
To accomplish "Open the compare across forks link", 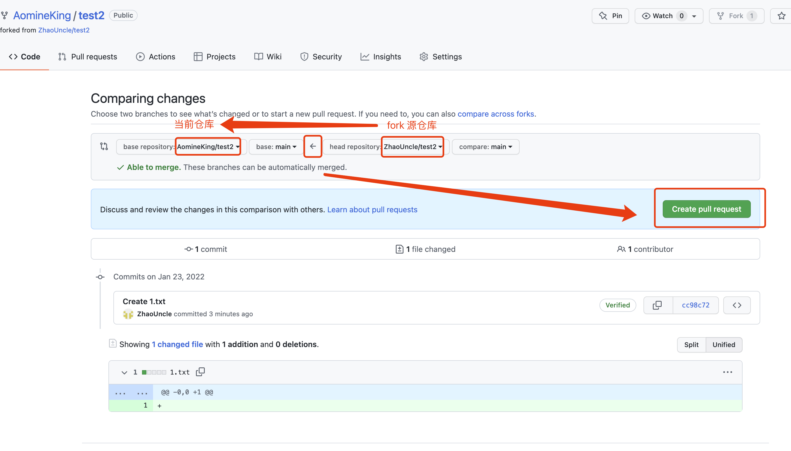I will click(496, 114).
